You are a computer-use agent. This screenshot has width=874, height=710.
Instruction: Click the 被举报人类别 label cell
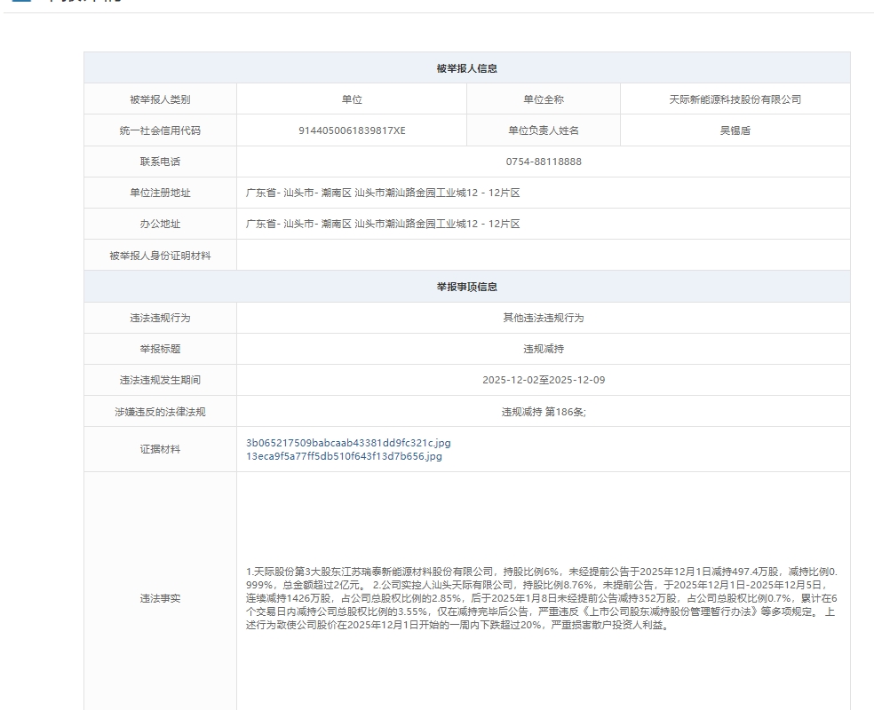[x=160, y=99]
